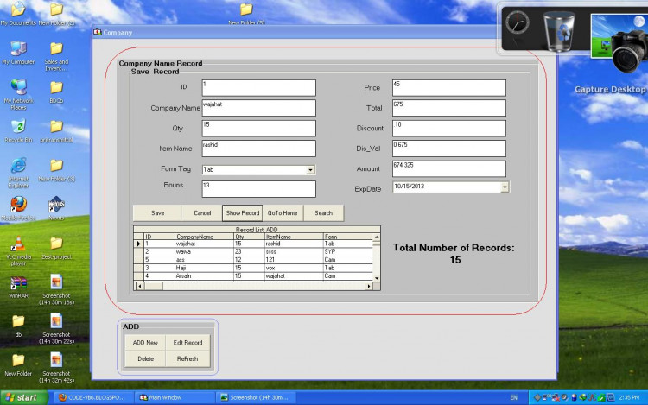Open the ExpDate date picker arrow
The image size is (648, 405).
pyautogui.click(x=505, y=187)
